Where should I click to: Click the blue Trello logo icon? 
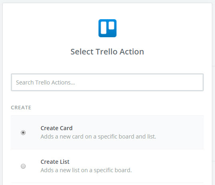click(107, 28)
